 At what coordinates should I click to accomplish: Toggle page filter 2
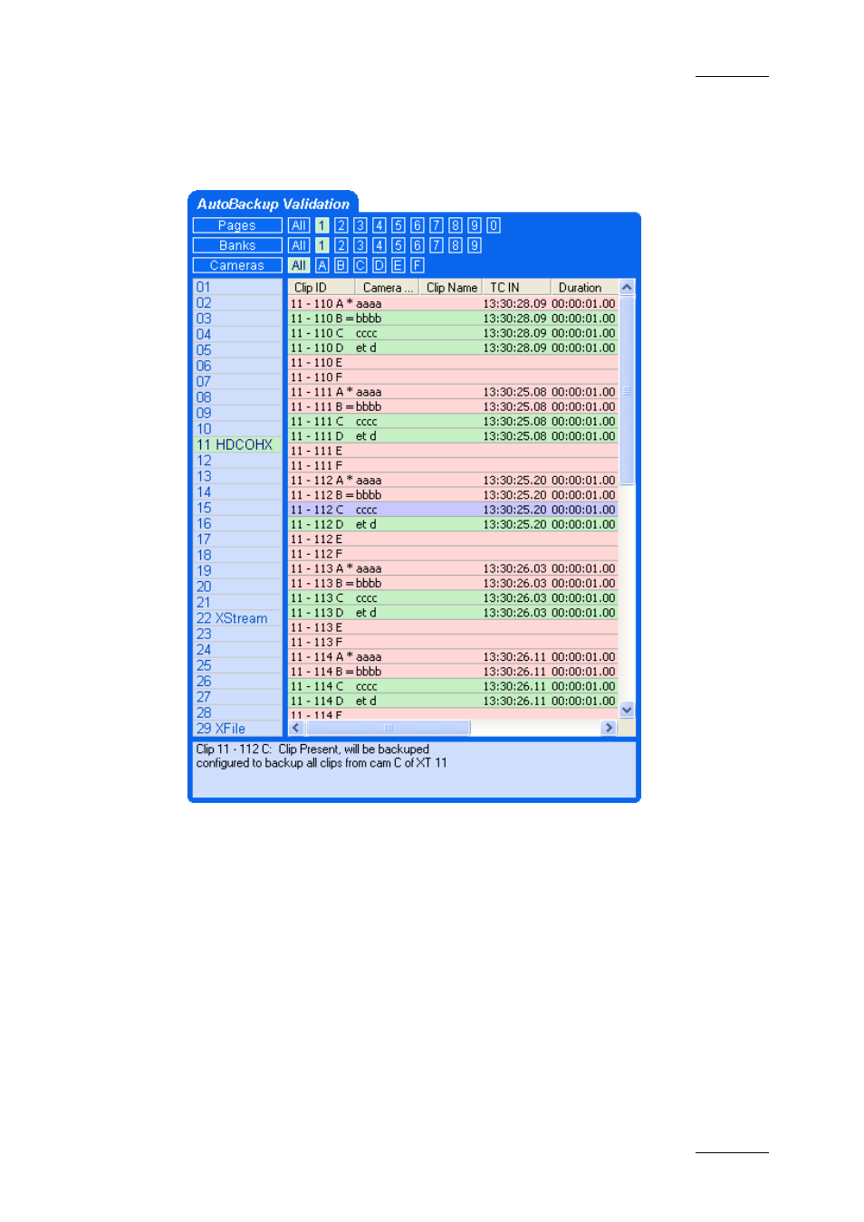(341, 225)
